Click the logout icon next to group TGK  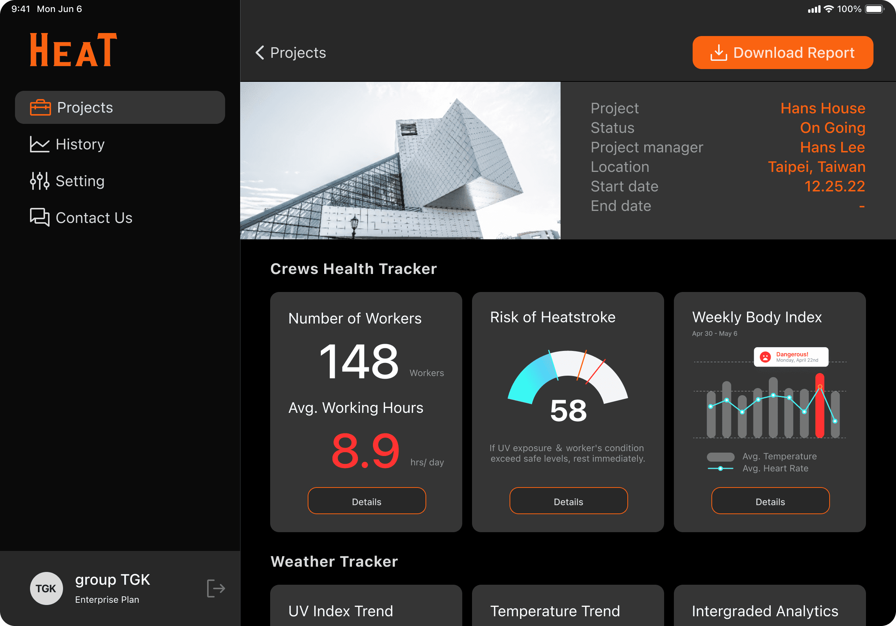coord(216,588)
